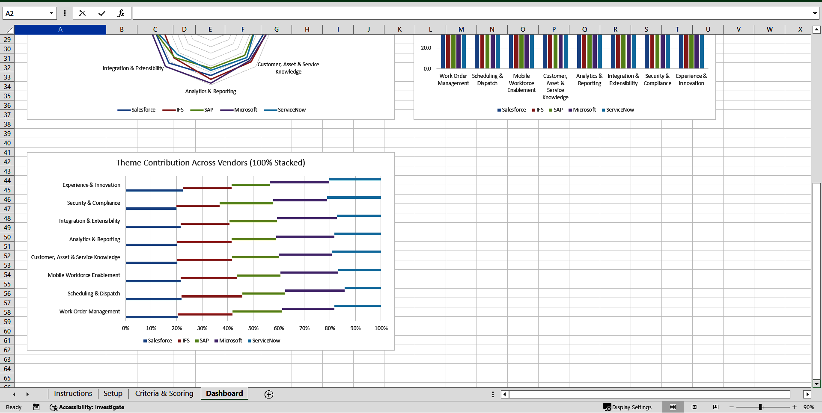Click vertical scrollbar down arrow

click(816, 383)
